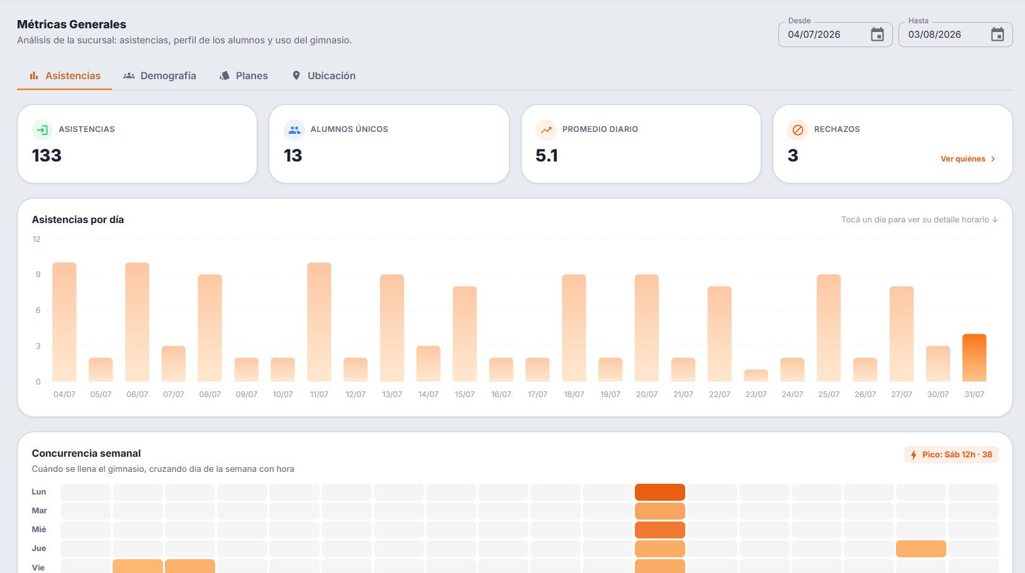1025x573 pixels.
Task: Click the Promedio Diario trend icon
Action: [546, 130]
